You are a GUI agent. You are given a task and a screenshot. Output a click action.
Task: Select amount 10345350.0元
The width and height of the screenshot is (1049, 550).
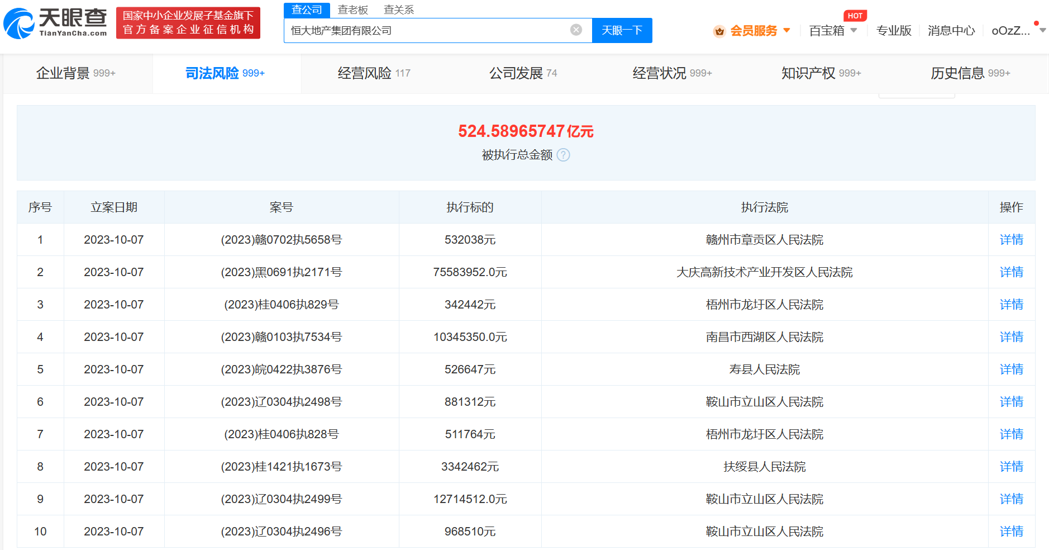pos(470,337)
